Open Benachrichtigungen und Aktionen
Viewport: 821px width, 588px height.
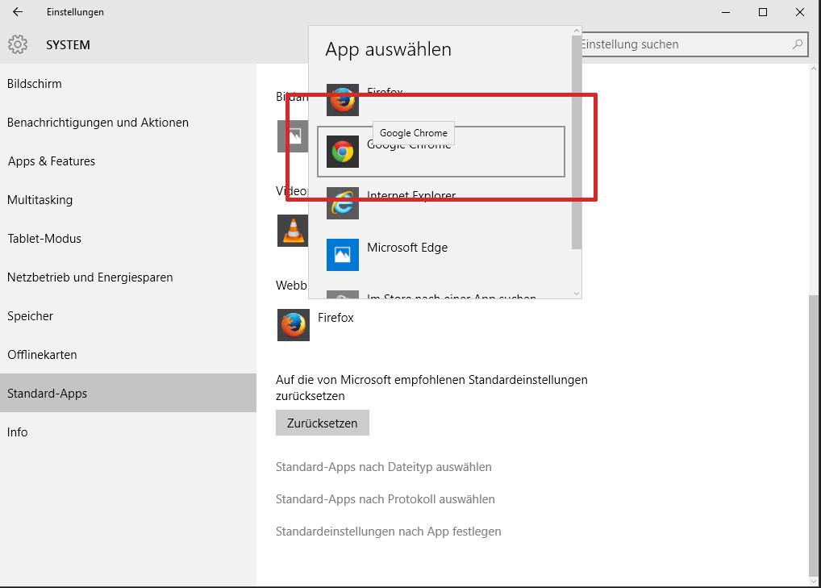click(x=128, y=123)
